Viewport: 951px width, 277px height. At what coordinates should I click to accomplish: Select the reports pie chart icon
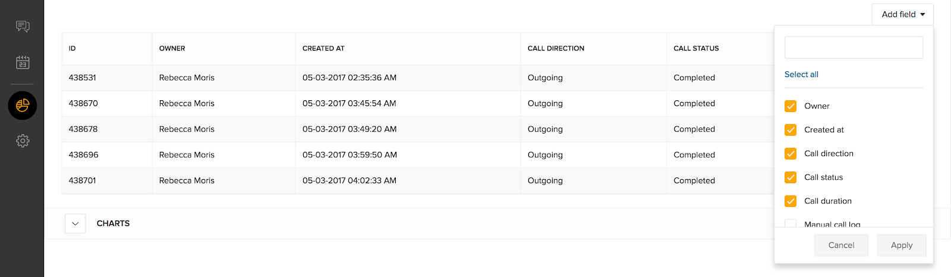coord(23,106)
